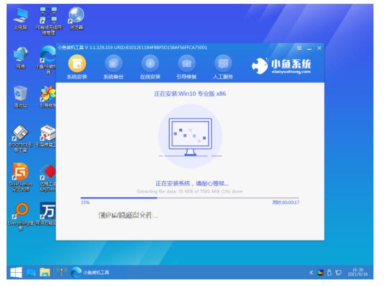Open the 网络 (Network) desktop icon
Image resolution: width=391 pixels, height=286 pixels.
click(21, 55)
